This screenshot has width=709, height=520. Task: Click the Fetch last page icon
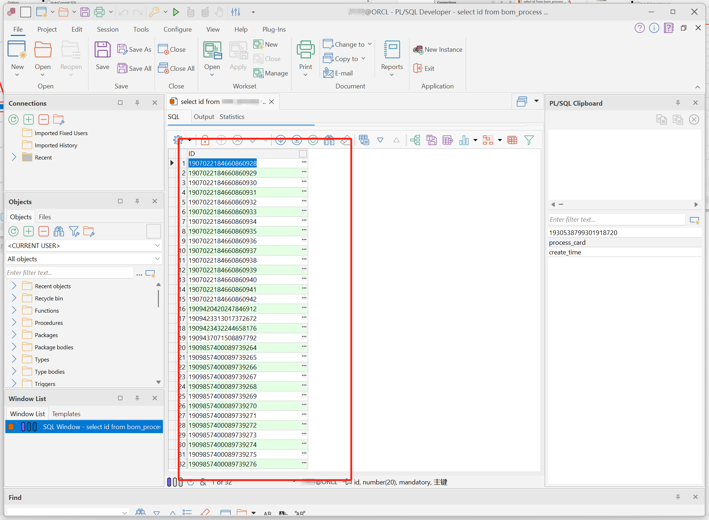[297, 140]
